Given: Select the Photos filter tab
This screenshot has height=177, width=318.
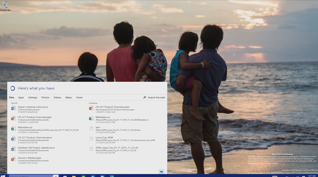Looking at the screenshot, I should (x=45, y=97).
